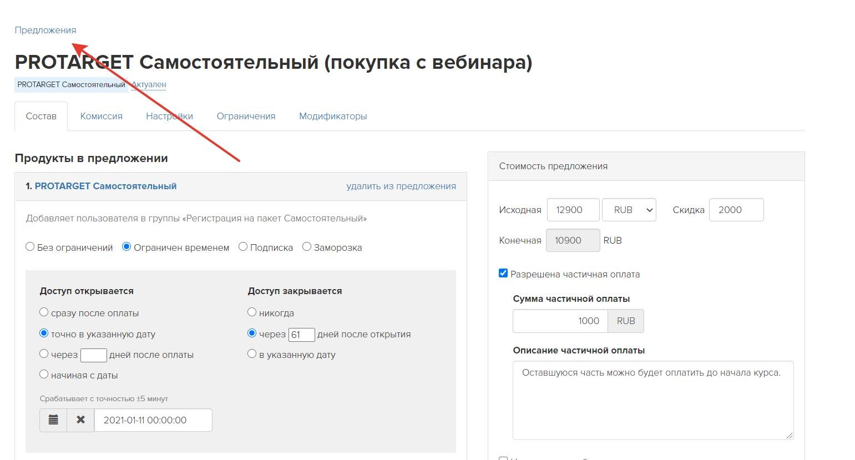Go back via 'Предложения' breadcrumb link
The height and width of the screenshot is (460, 855).
[x=45, y=30]
